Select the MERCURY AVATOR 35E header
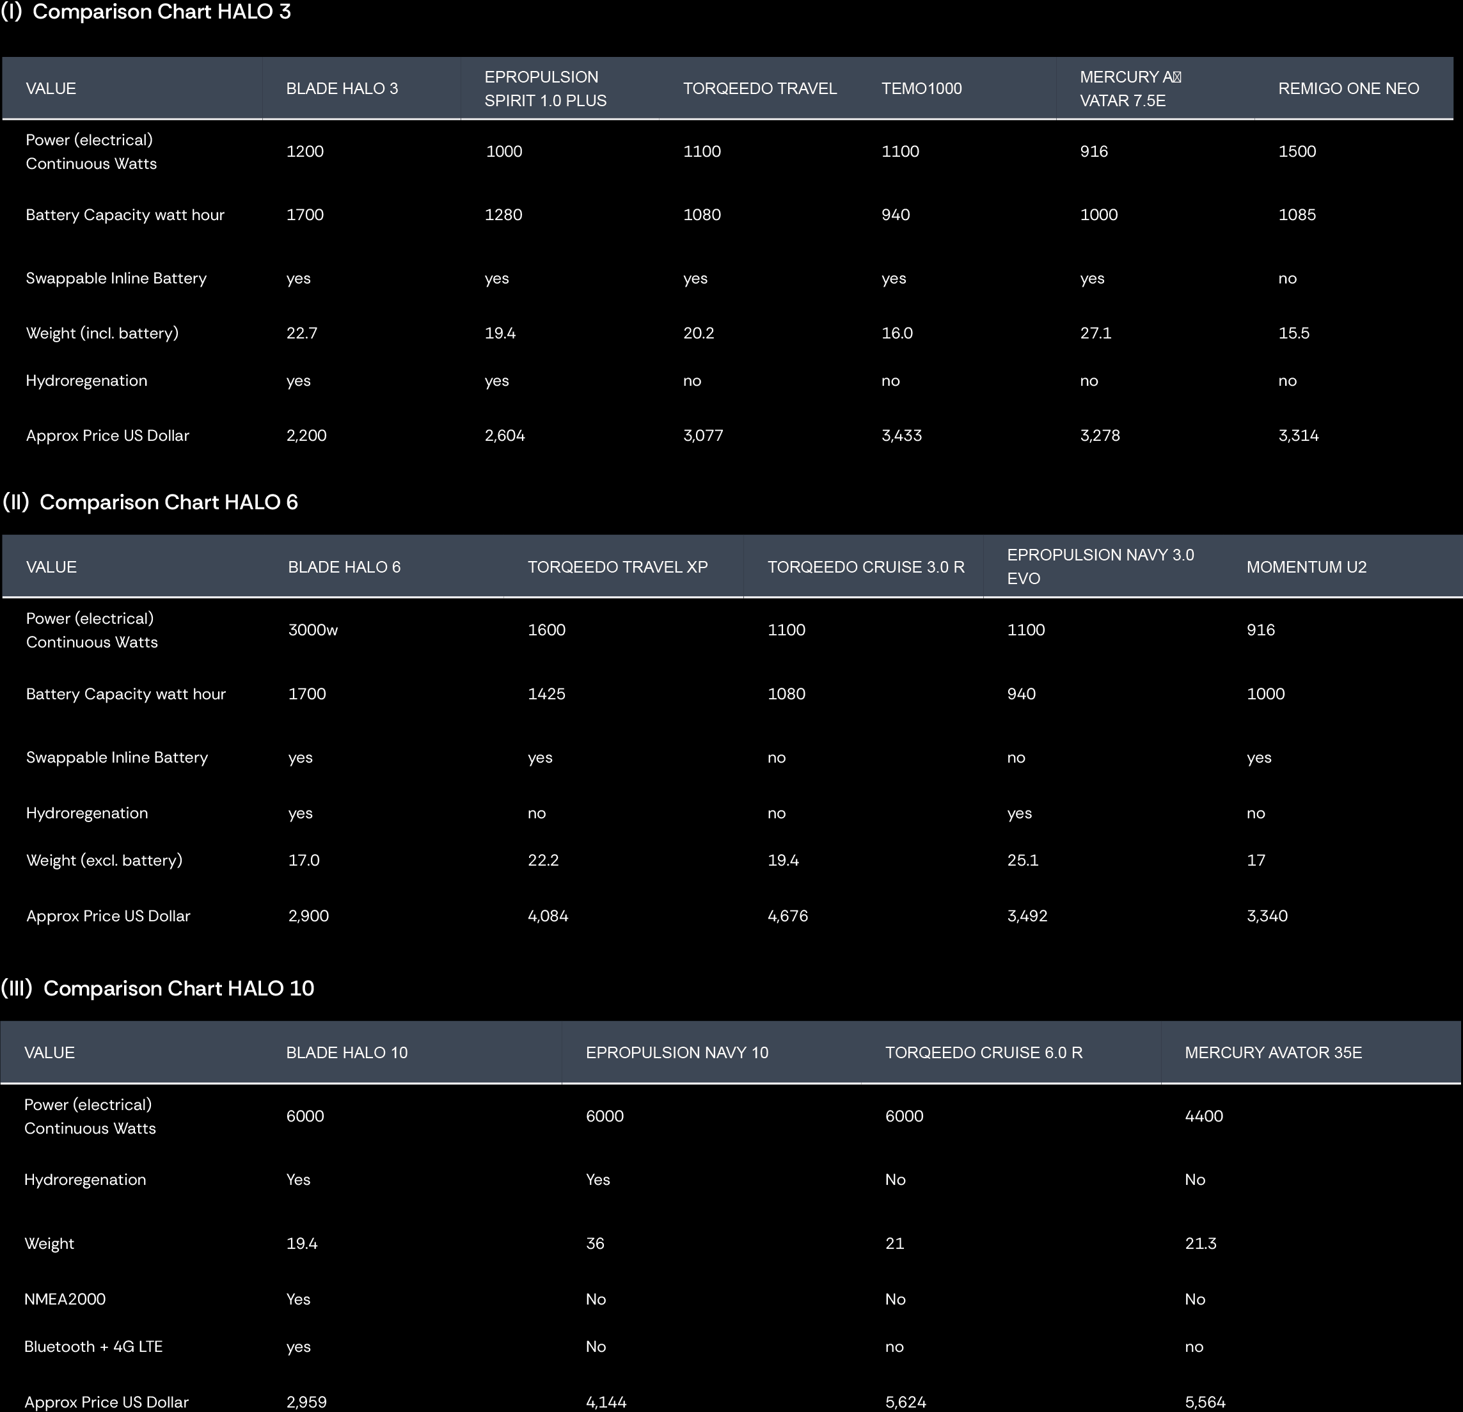Viewport: 1463px width, 1412px height. (x=1272, y=1052)
